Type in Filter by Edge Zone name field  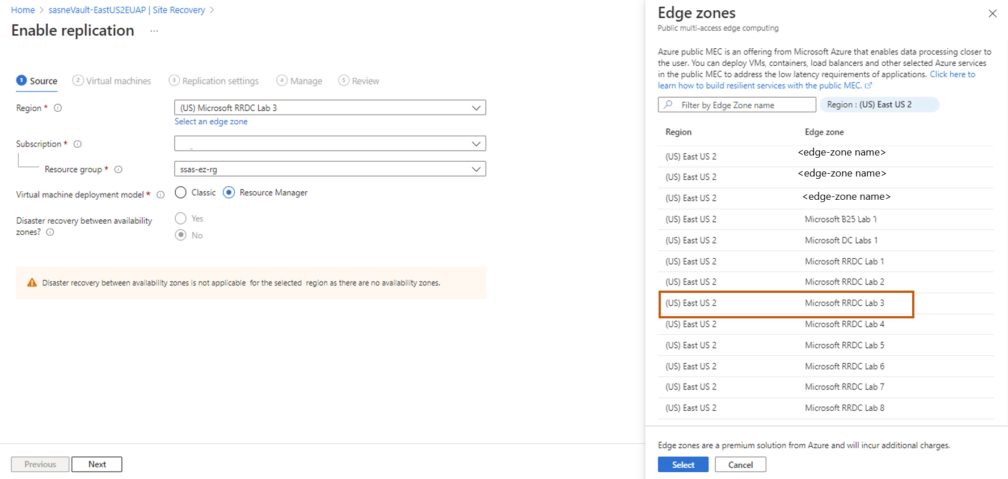click(743, 105)
